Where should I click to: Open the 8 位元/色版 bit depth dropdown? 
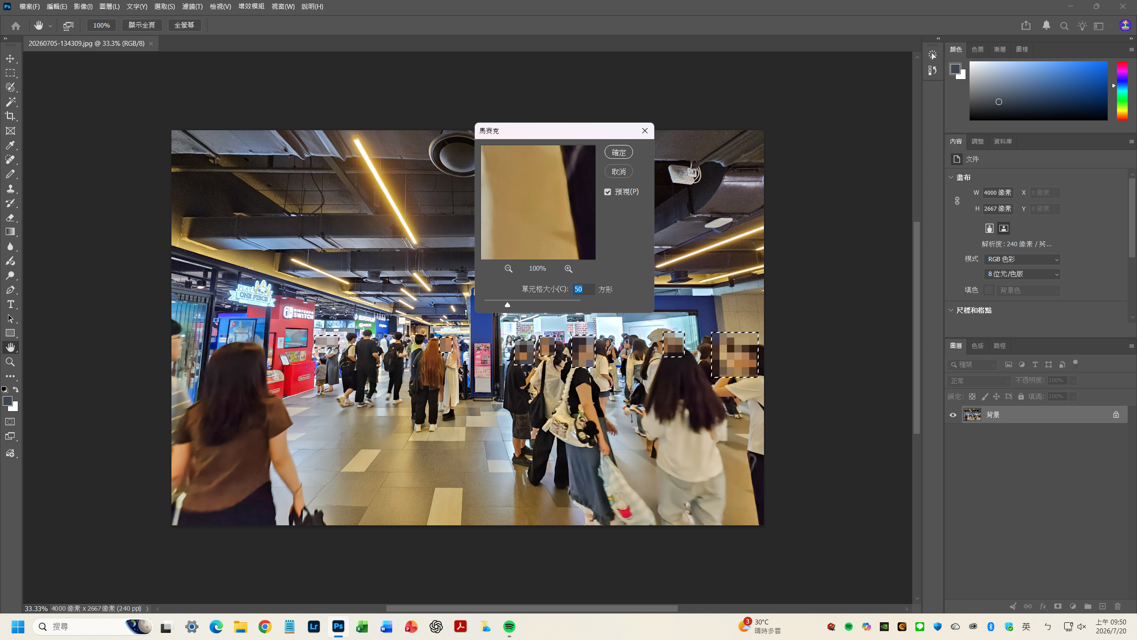coord(1022,274)
